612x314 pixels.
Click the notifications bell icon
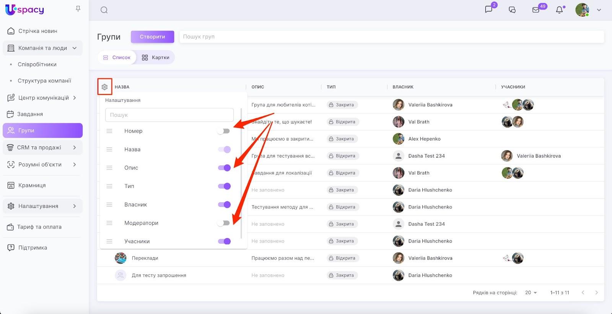pyautogui.click(x=559, y=10)
